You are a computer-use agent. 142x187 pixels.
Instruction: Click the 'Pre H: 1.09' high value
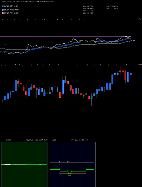(88, 8)
